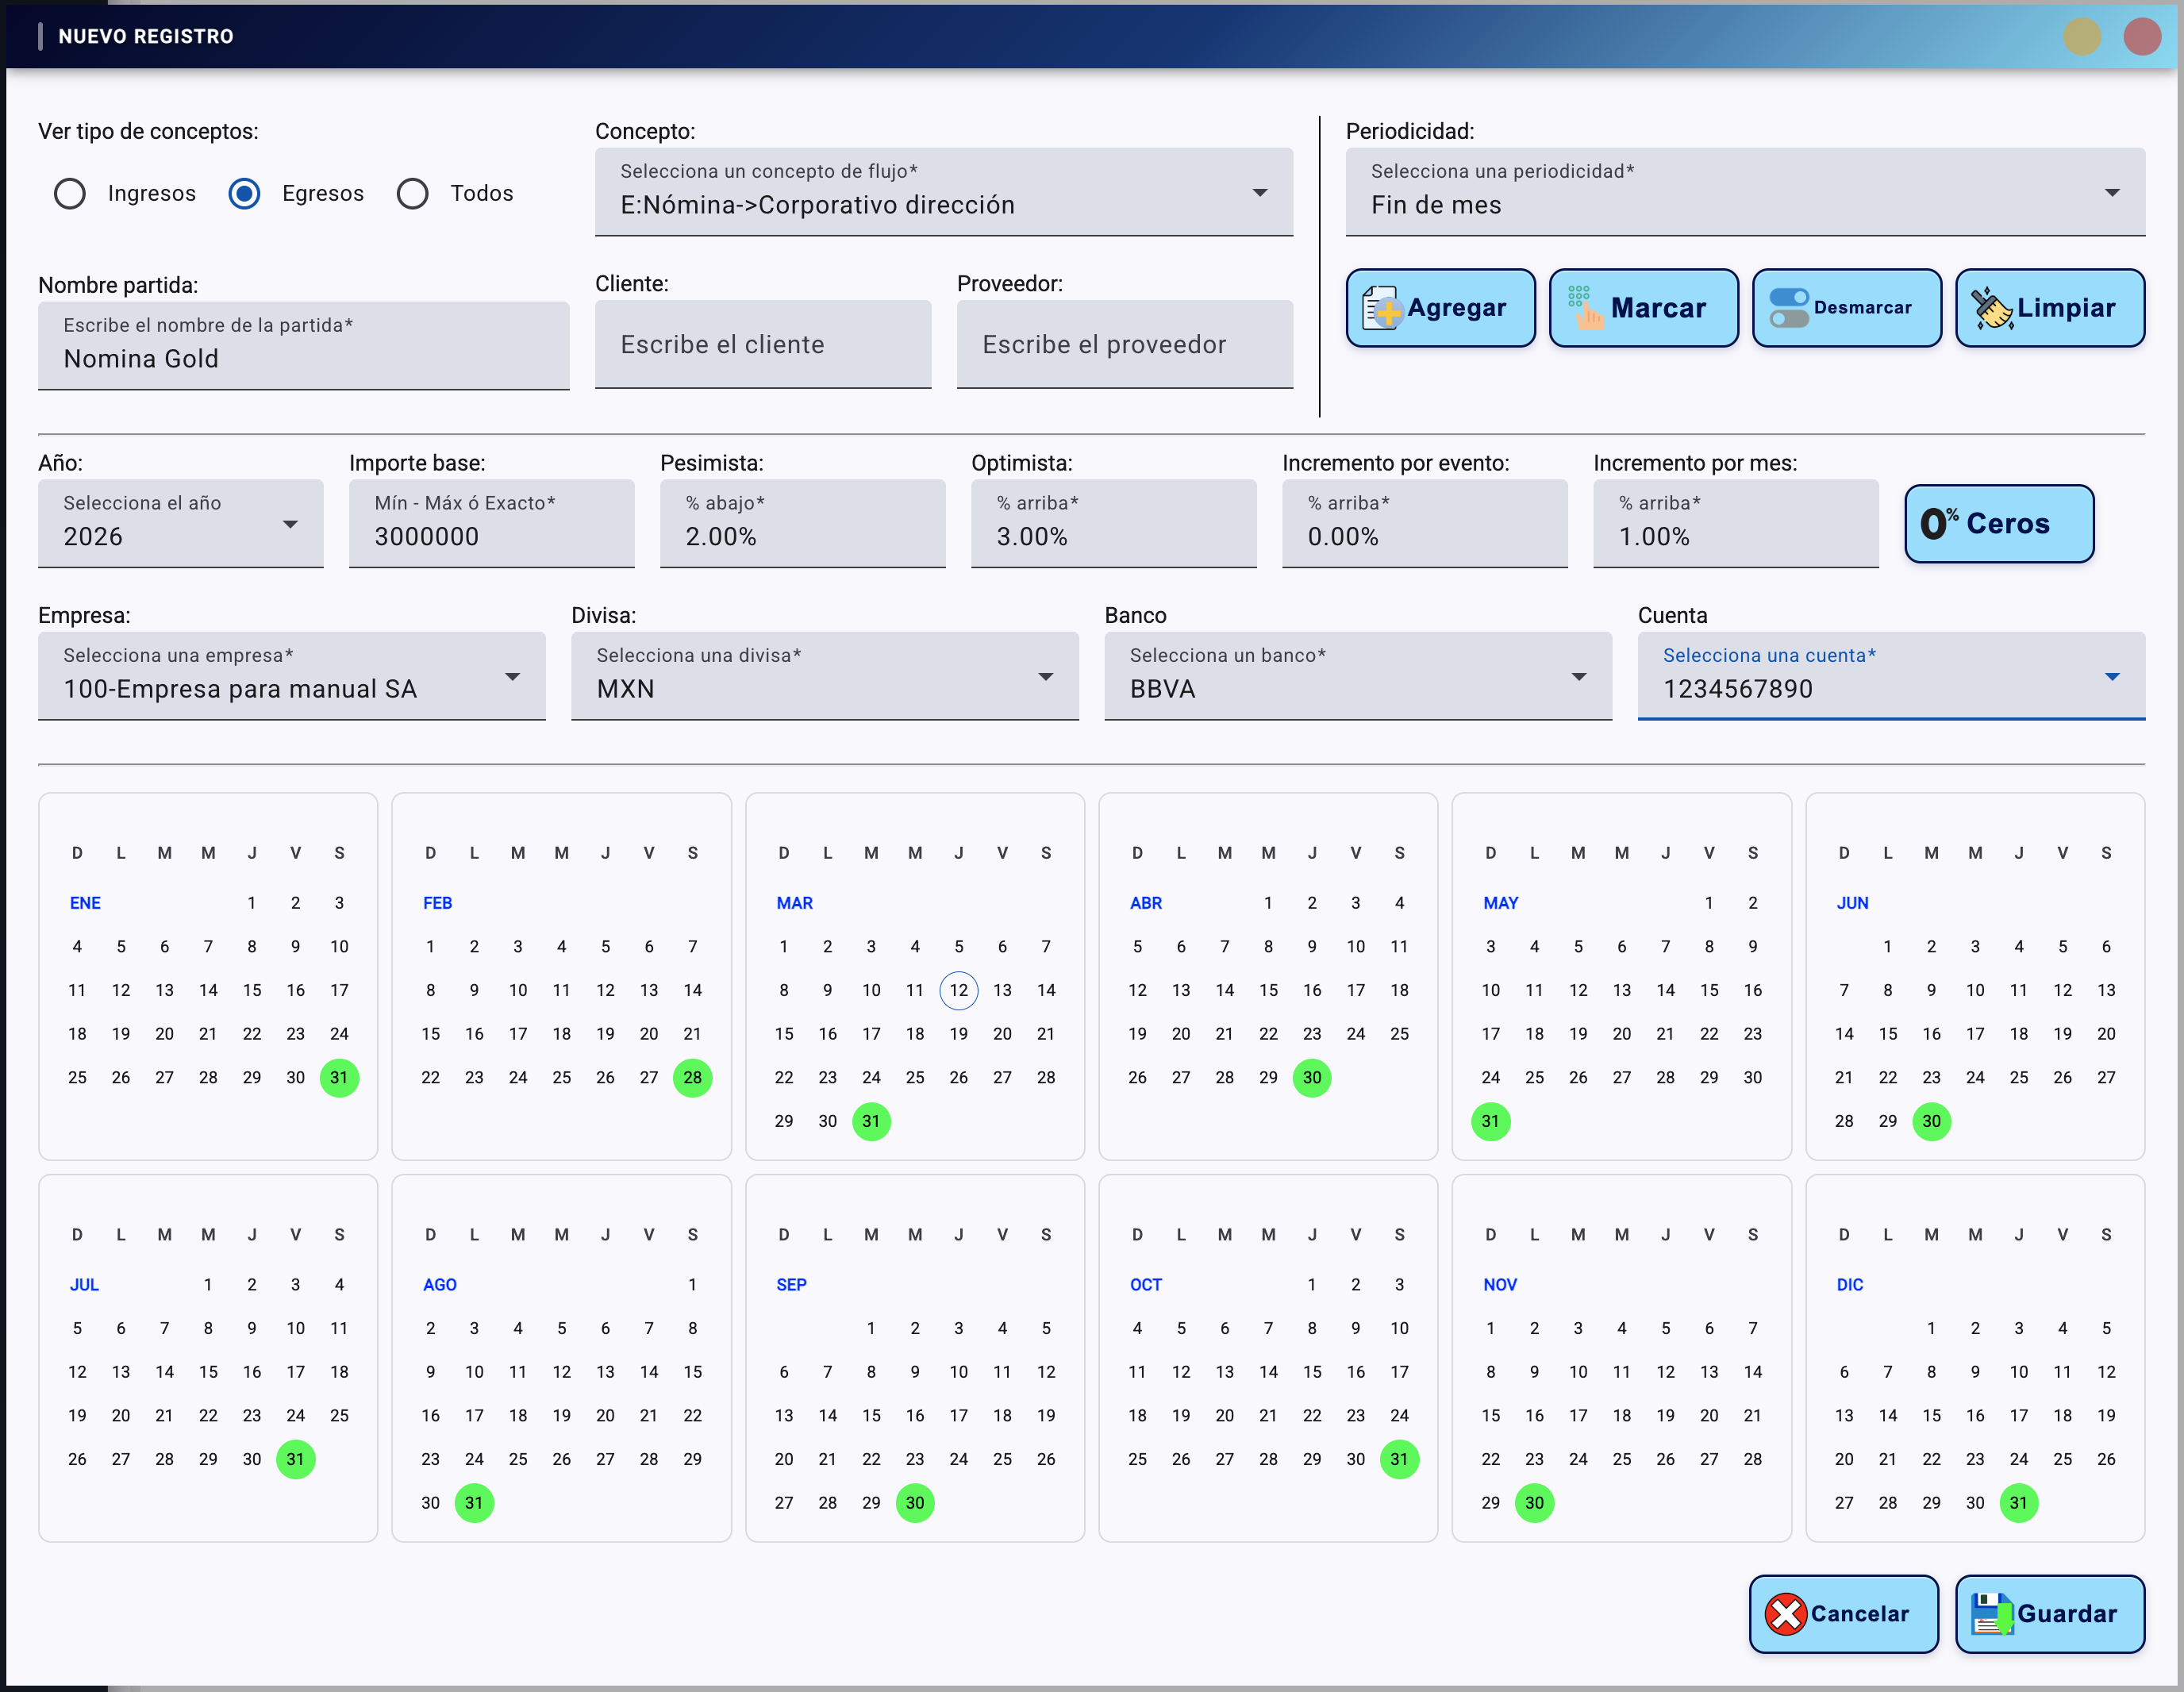Viewport: 2184px width, 1692px height.
Task: Open the Selecciona el año dropdown
Action: (x=180, y=523)
